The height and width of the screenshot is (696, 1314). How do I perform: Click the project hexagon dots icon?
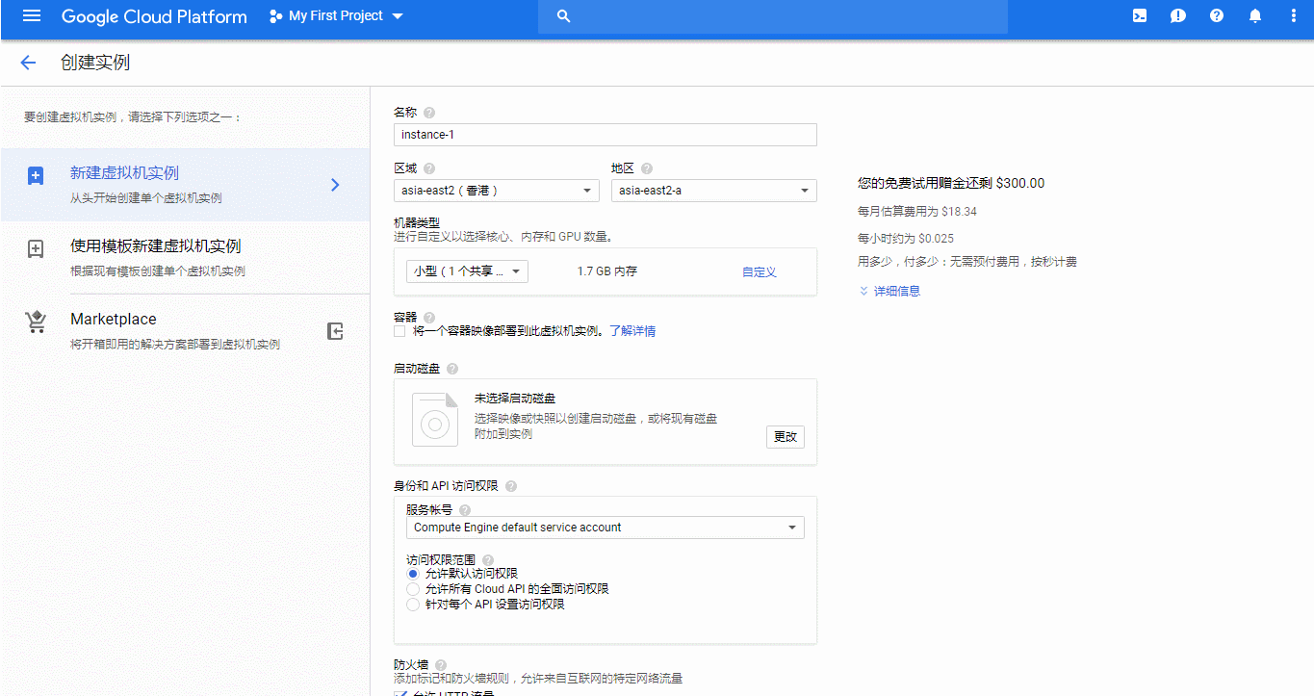pos(276,16)
